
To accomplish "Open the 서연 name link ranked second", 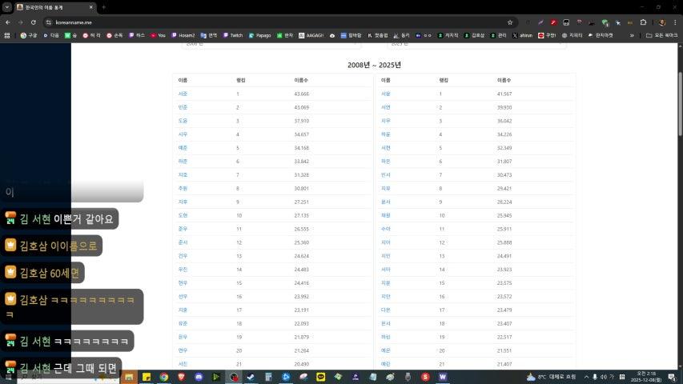I will click(386, 107).
